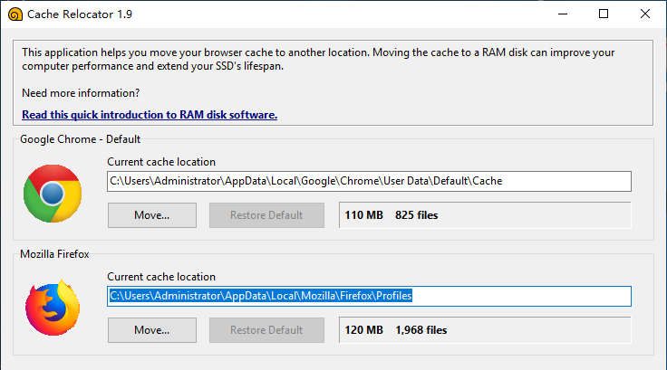Click the Google Chrome - Default group label
Screen dimensions: 667x370
[x=81, y=139]
